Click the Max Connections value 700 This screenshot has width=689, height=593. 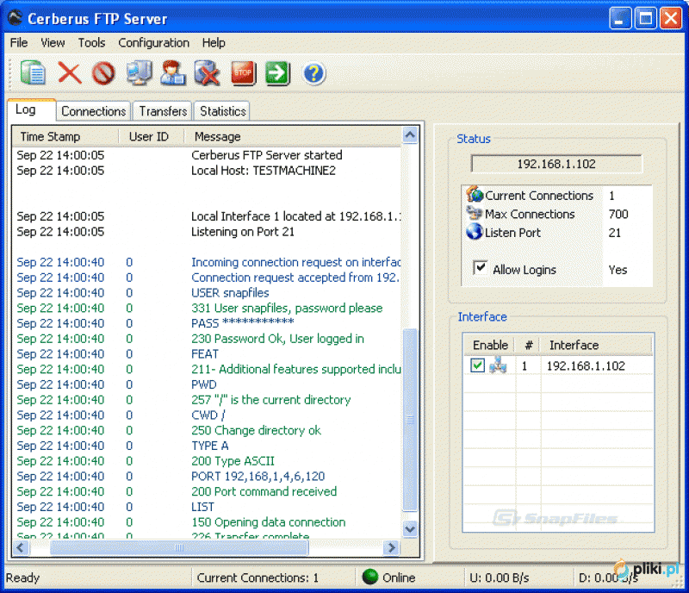618,215
